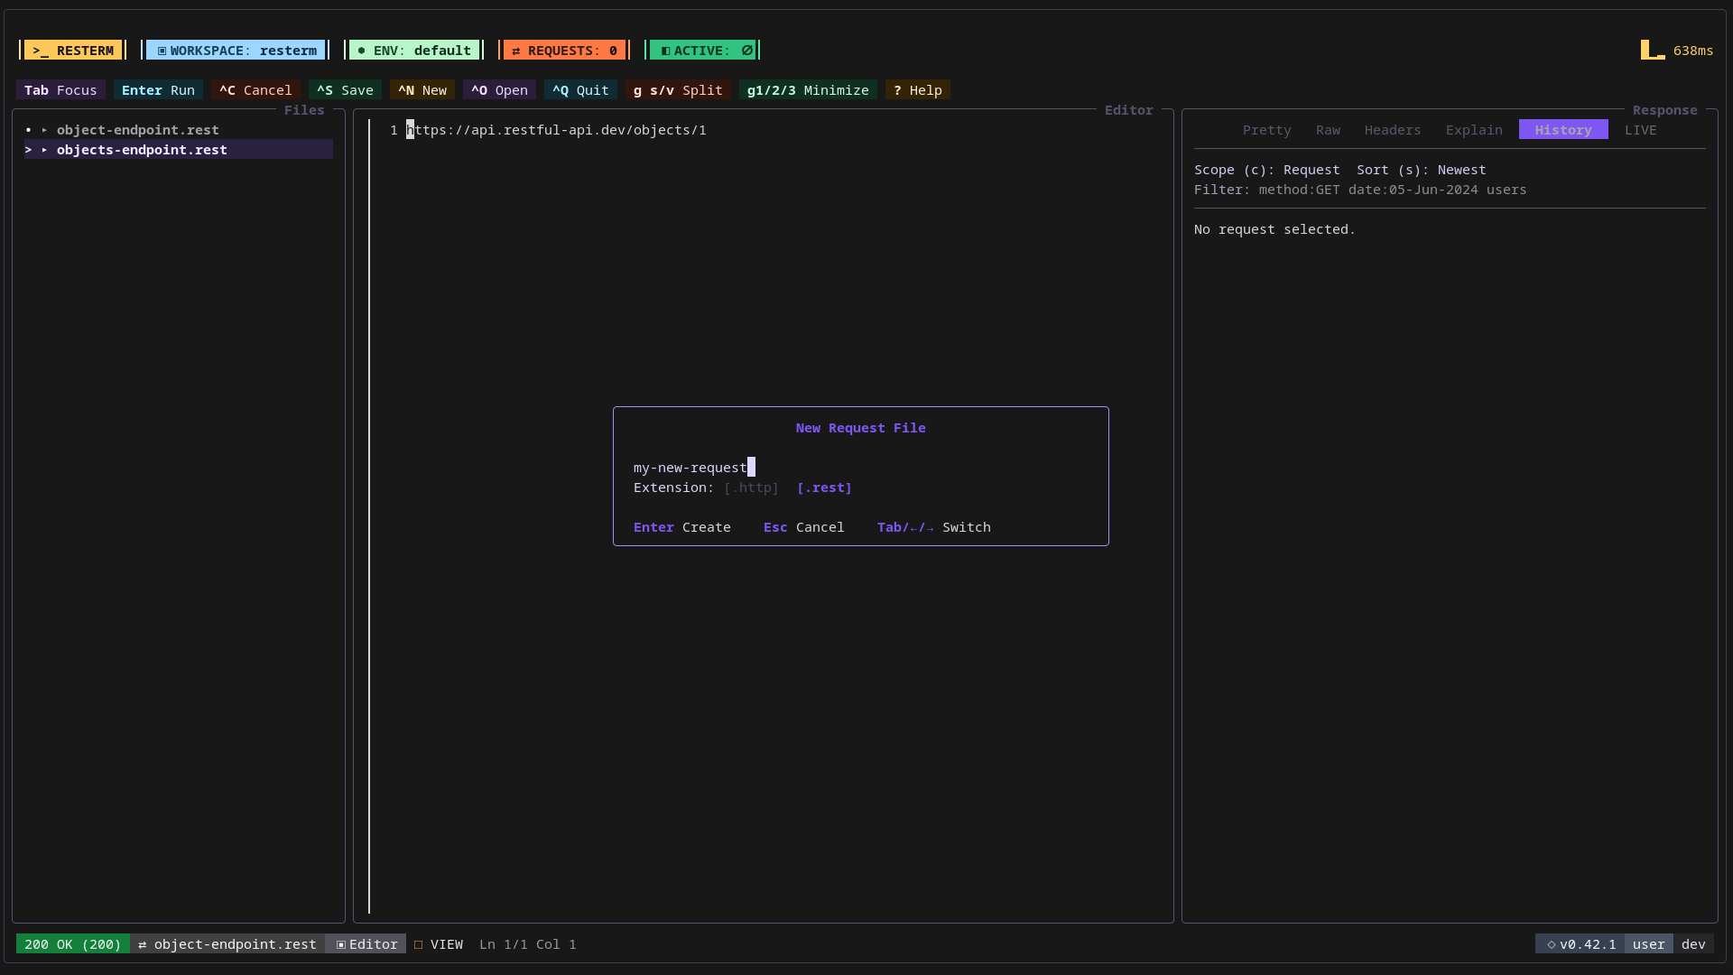
Task: Open the Explain response tab
Action: coord(1474,130)
